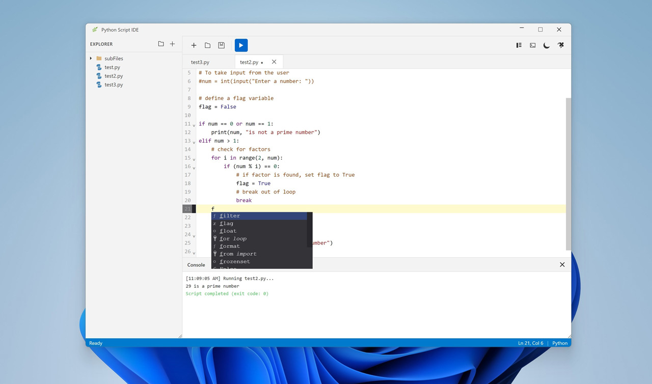
Task: Click the 'Ready' status text
Action: [x=96, y=343]
